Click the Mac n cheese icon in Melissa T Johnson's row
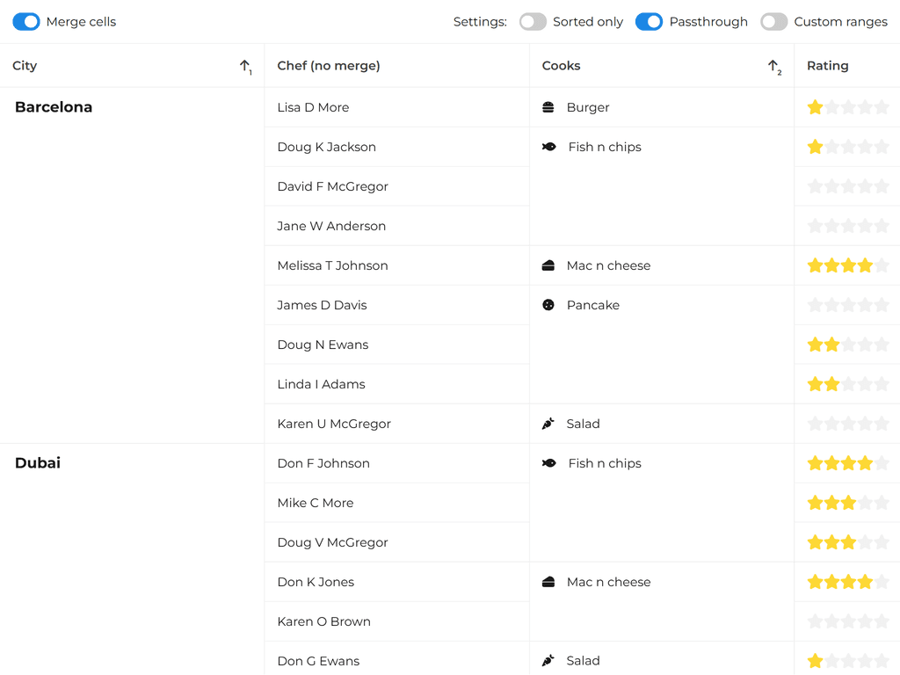This screenshot has width=900, height=675. tap(548, 265)
